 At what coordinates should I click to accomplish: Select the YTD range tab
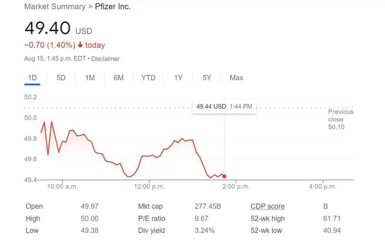148,78
